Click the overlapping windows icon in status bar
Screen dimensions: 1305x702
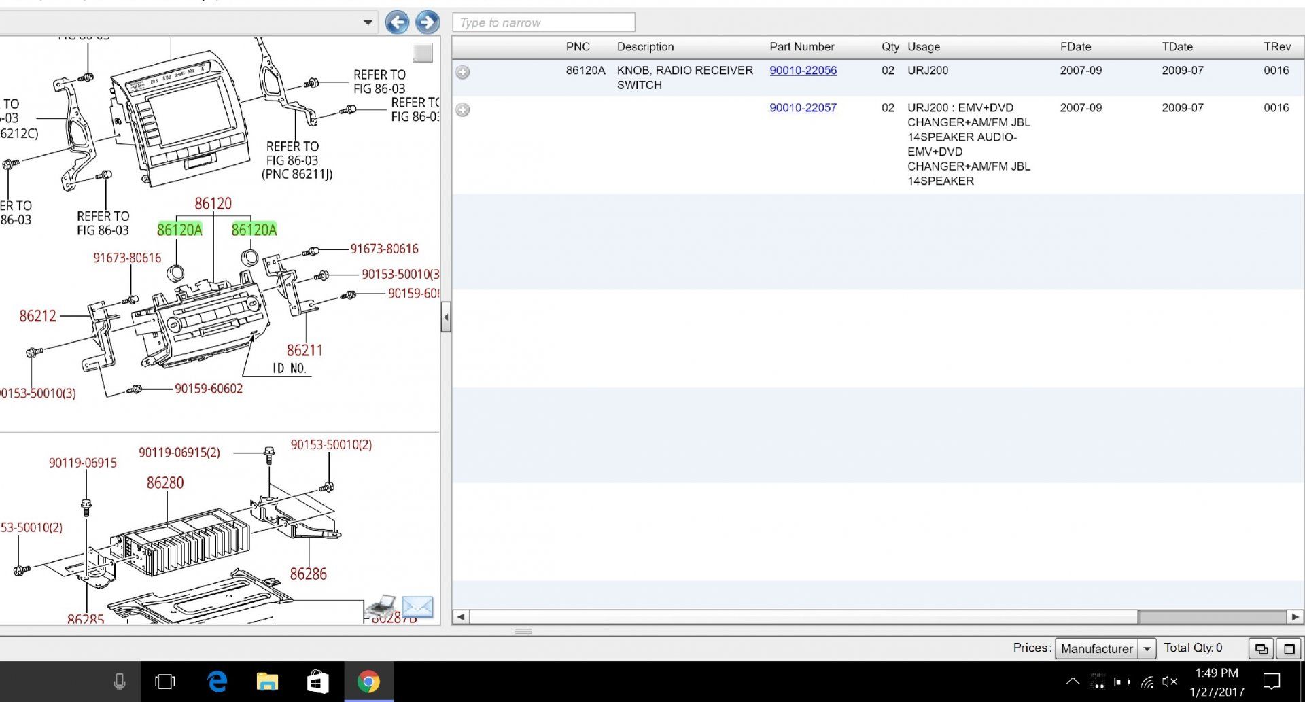click(x=1261, y=649)
